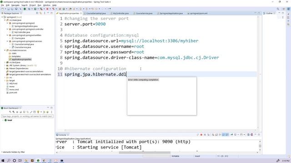The width and height of the screenshot is (291, 163).
Task: Click the green Boot Dashboard toolbar icon
Action: [25, 9]
